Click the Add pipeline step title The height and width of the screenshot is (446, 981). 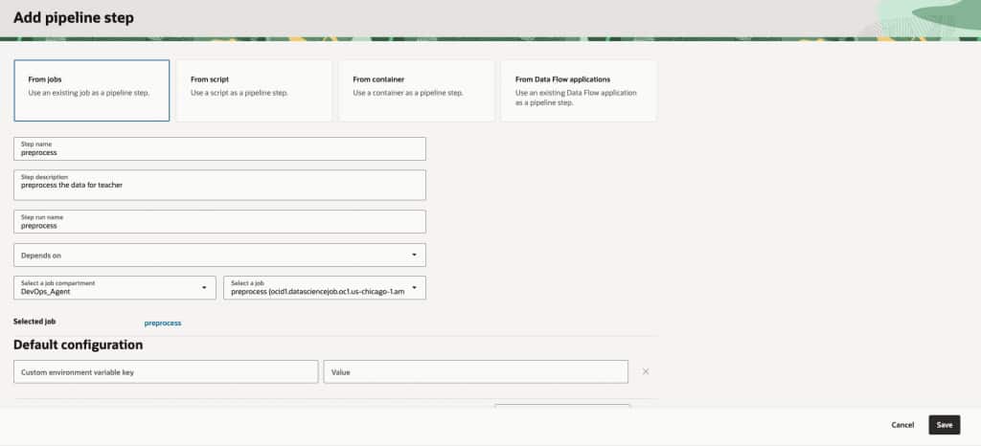[x=74, y=18]
